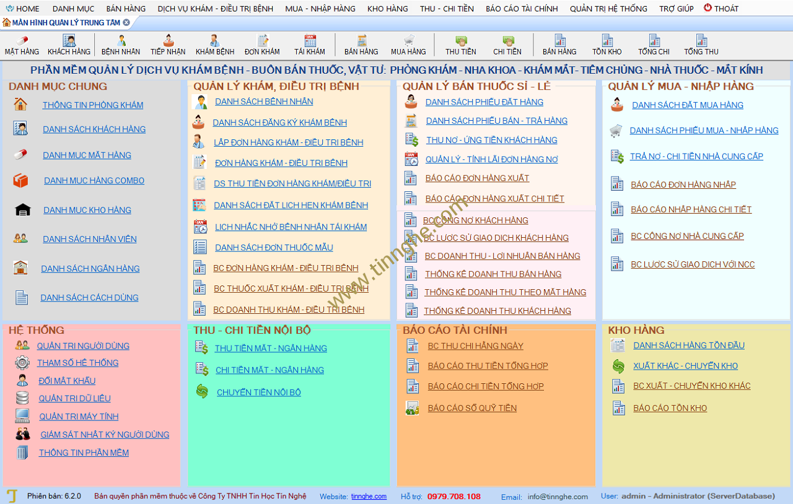Open DANH SÁCH ĐẶT MUA HÀNG link

[688, 105]
